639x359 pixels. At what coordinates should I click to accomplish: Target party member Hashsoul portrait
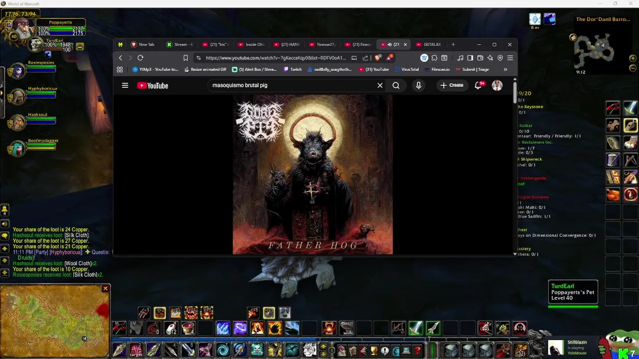coord(17,123)
